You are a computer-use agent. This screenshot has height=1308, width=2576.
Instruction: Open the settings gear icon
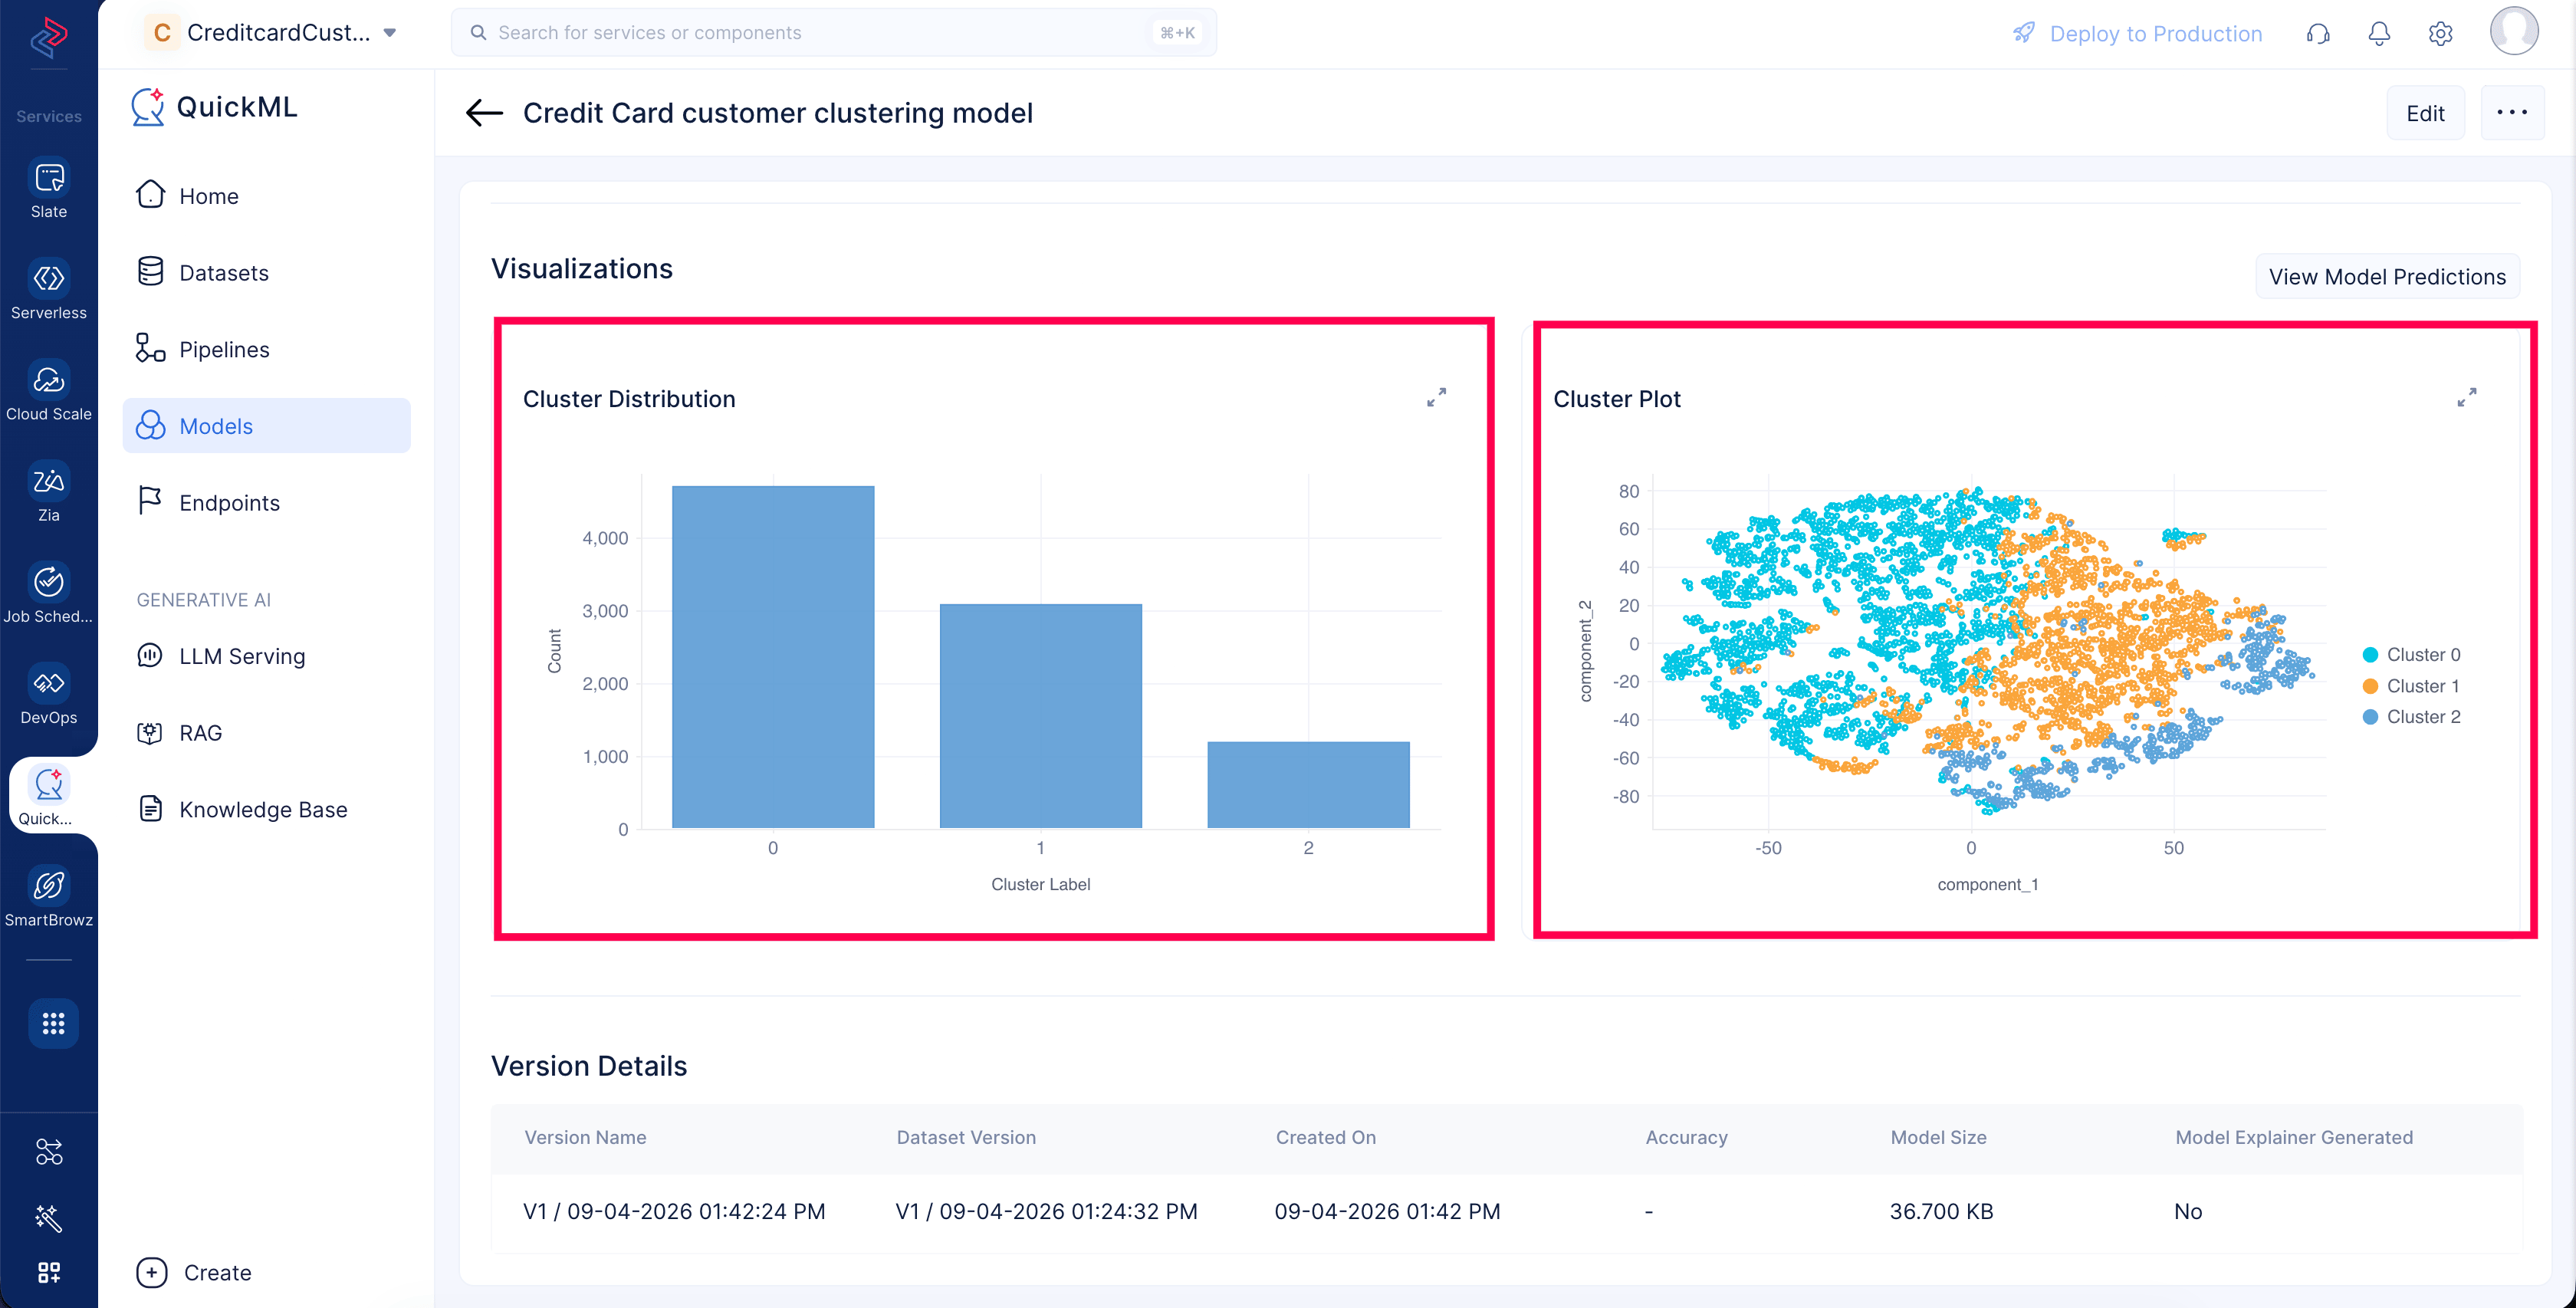tap(2440, 34)
